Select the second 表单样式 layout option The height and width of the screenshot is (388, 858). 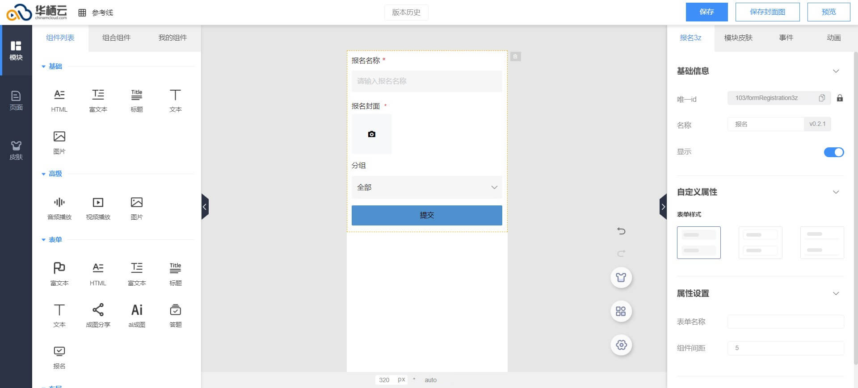pos(760,242)
